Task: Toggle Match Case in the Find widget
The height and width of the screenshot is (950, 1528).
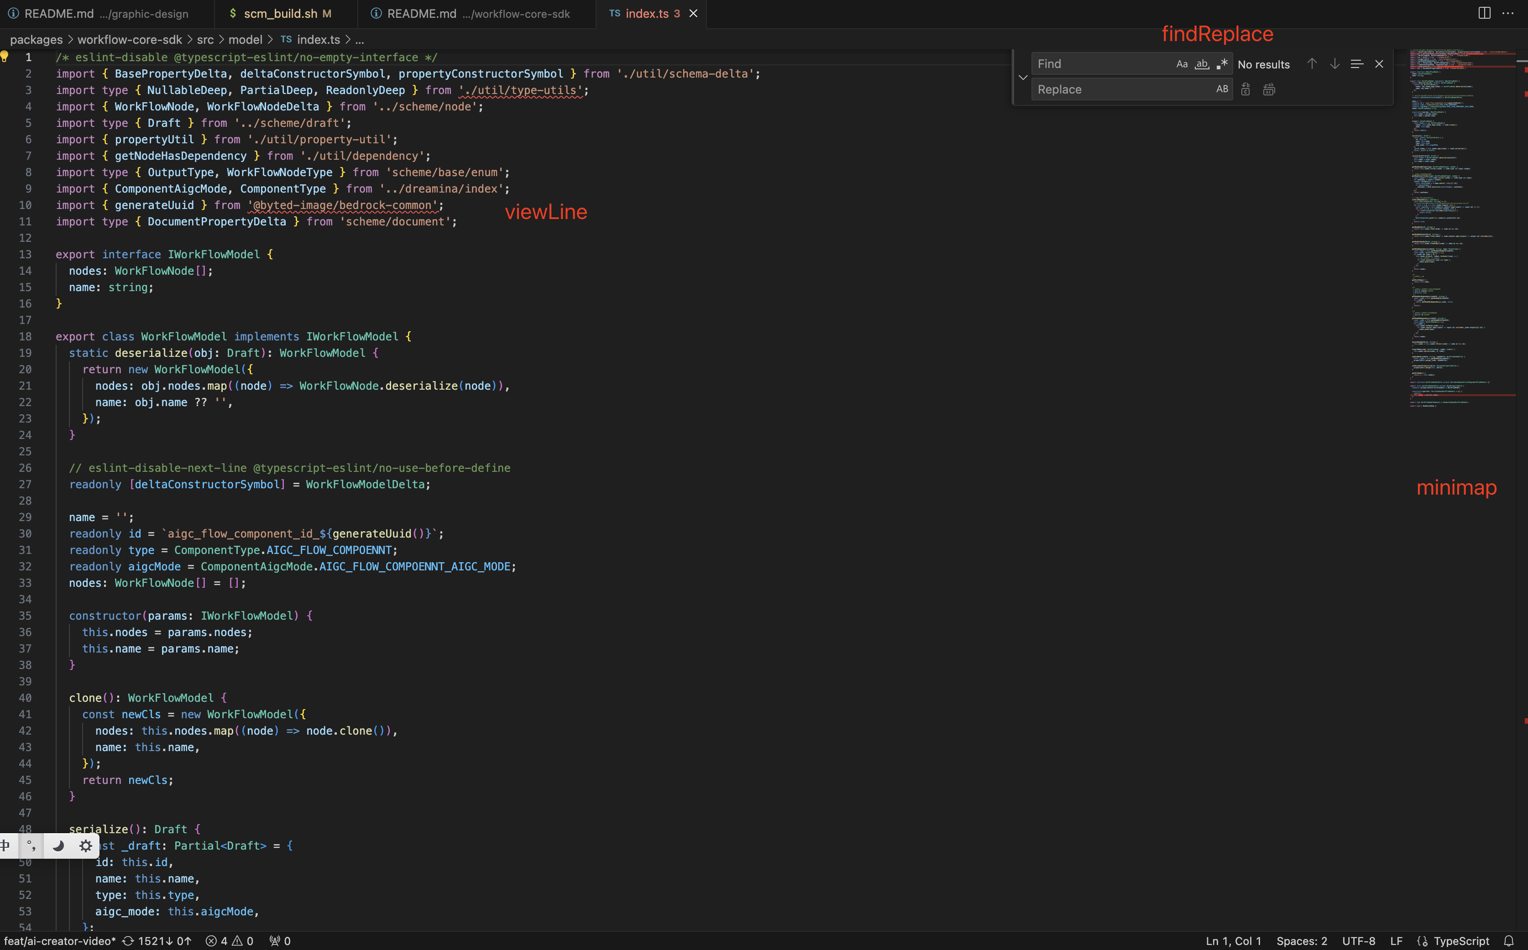Action: 1182,63
